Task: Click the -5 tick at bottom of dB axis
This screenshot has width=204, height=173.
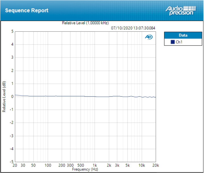Action: coord(12,162)
